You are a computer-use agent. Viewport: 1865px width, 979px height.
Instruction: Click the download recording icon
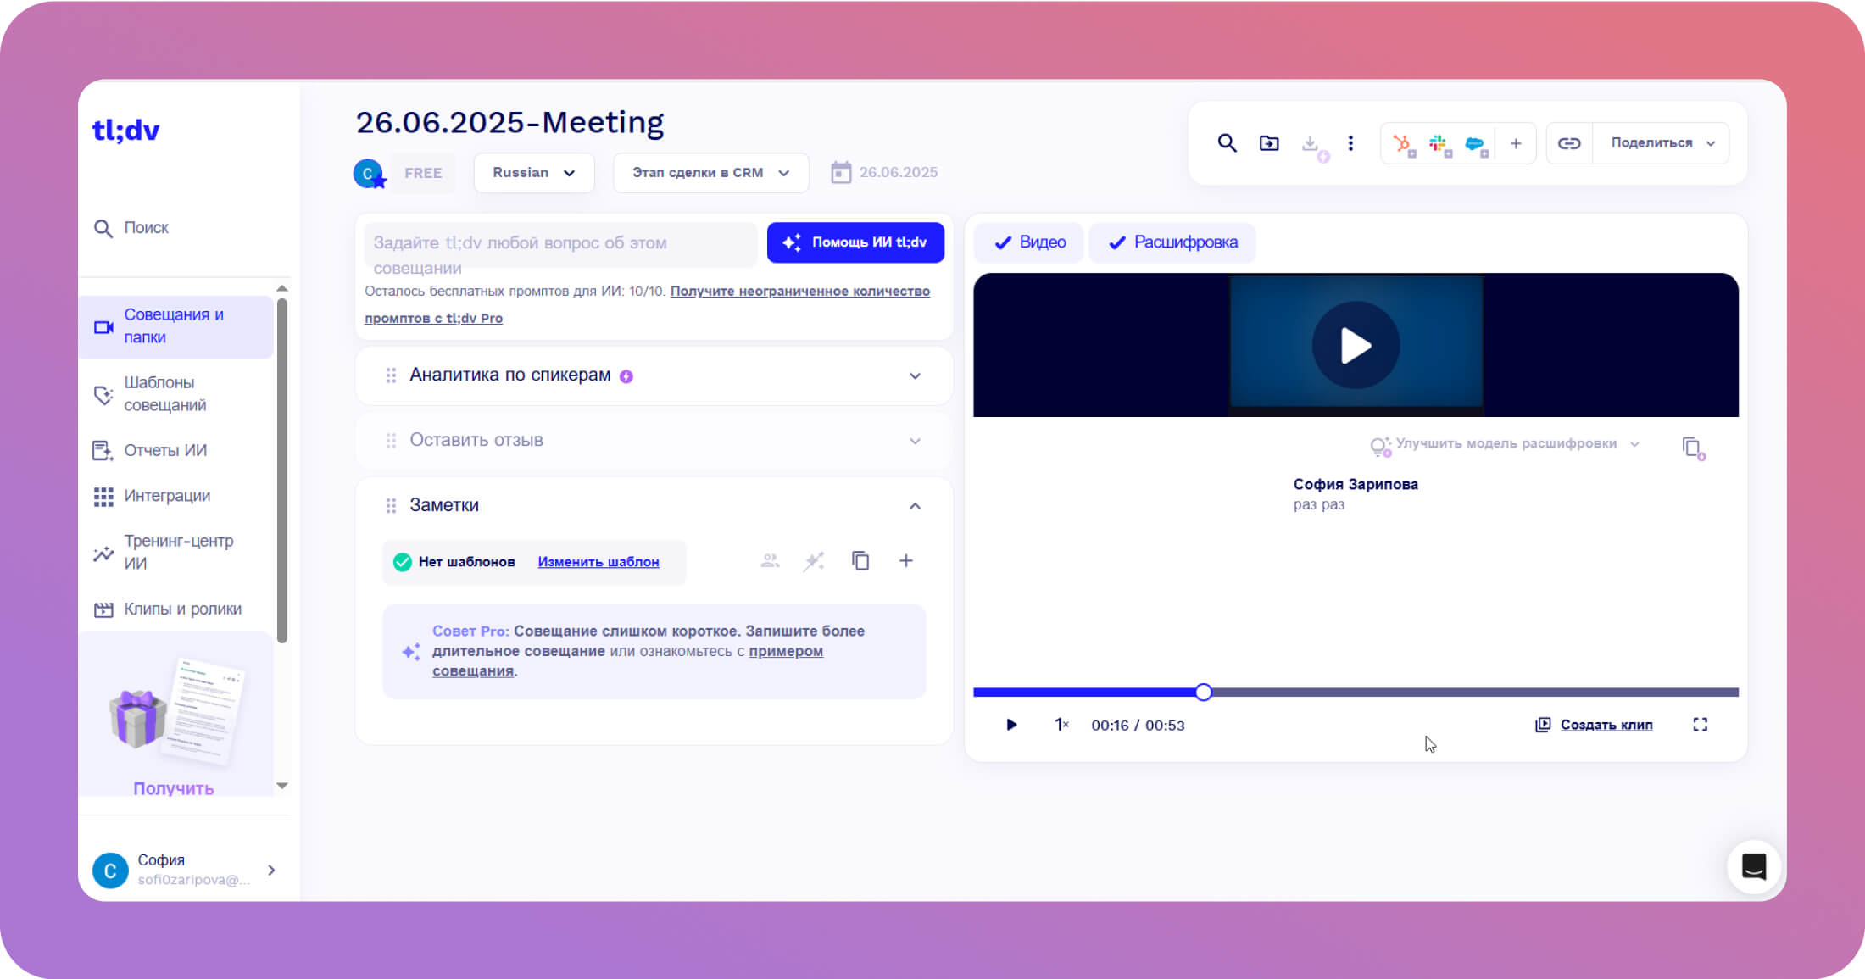[x=1311, y=143]
